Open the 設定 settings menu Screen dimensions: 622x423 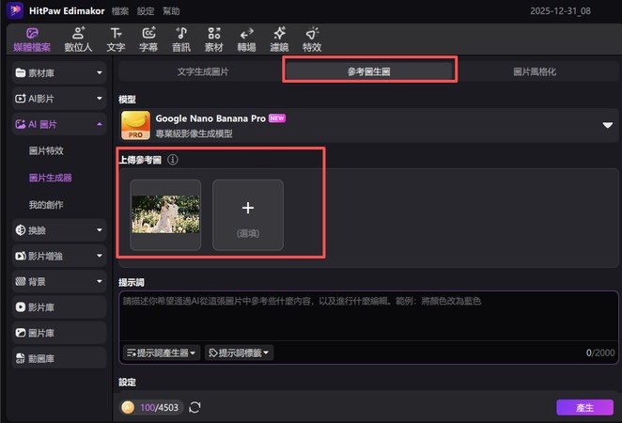146,11
